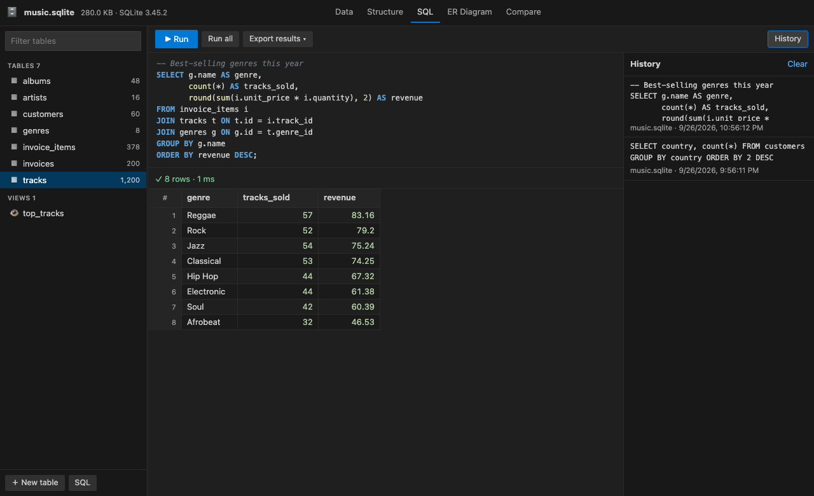Click the invoice_items table icon

pos(14,147)
